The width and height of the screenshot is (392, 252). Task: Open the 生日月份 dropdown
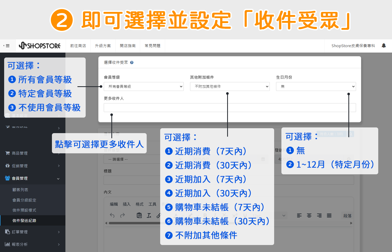(316, 87)
